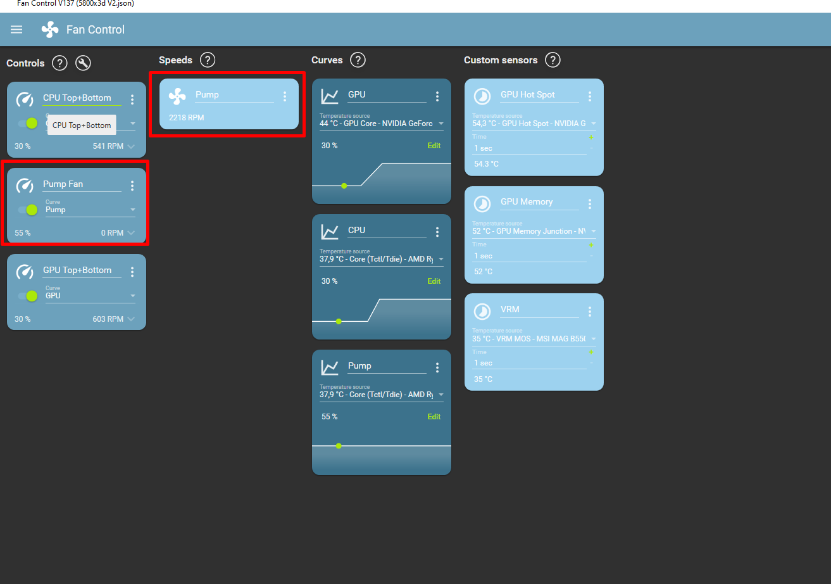Open help for the Curves section
The height and width of the screenshot is (584, 831).
coord(358,60)
